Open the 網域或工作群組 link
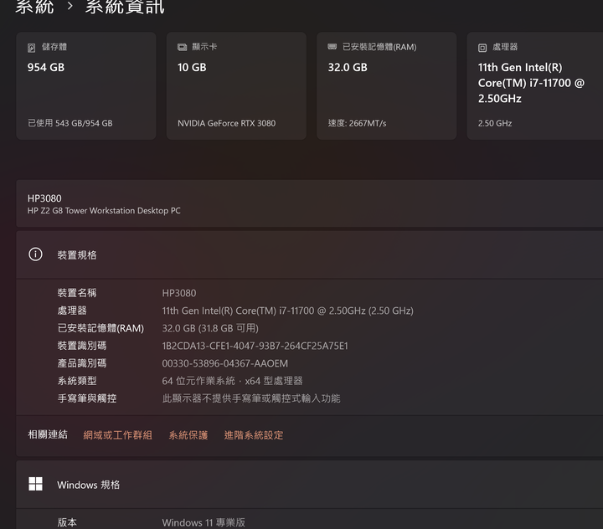 117,435
